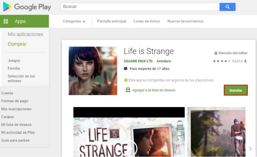Screen dimensions: 257x157
Task: Open the Aventura category link
Action: [x=164, y=61]
